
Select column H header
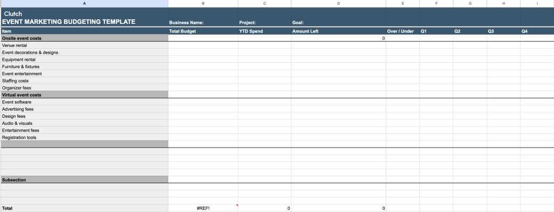tap(503, 4)
